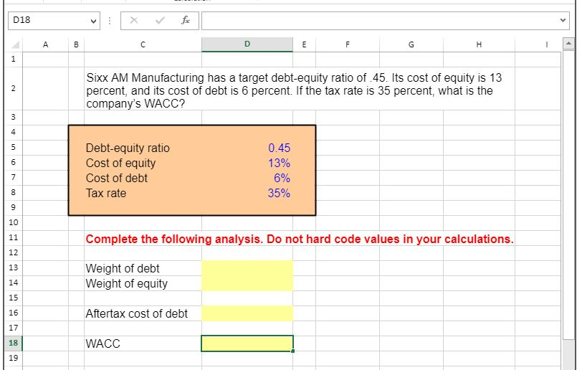Select column E header
Viewport: 577px width, 370px height.
pos(304,44)
